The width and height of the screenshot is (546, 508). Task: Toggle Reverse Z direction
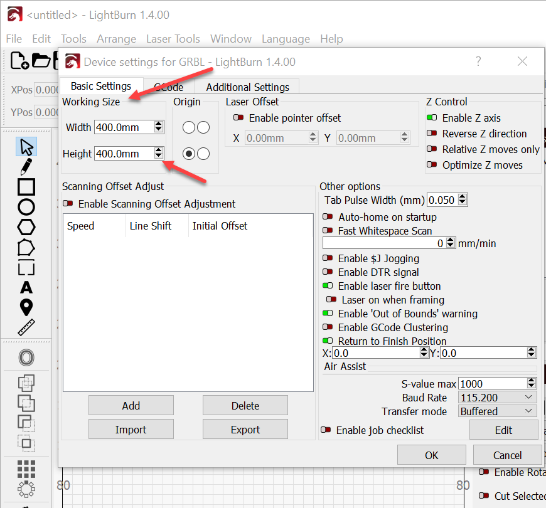click(x=432, y=133)
